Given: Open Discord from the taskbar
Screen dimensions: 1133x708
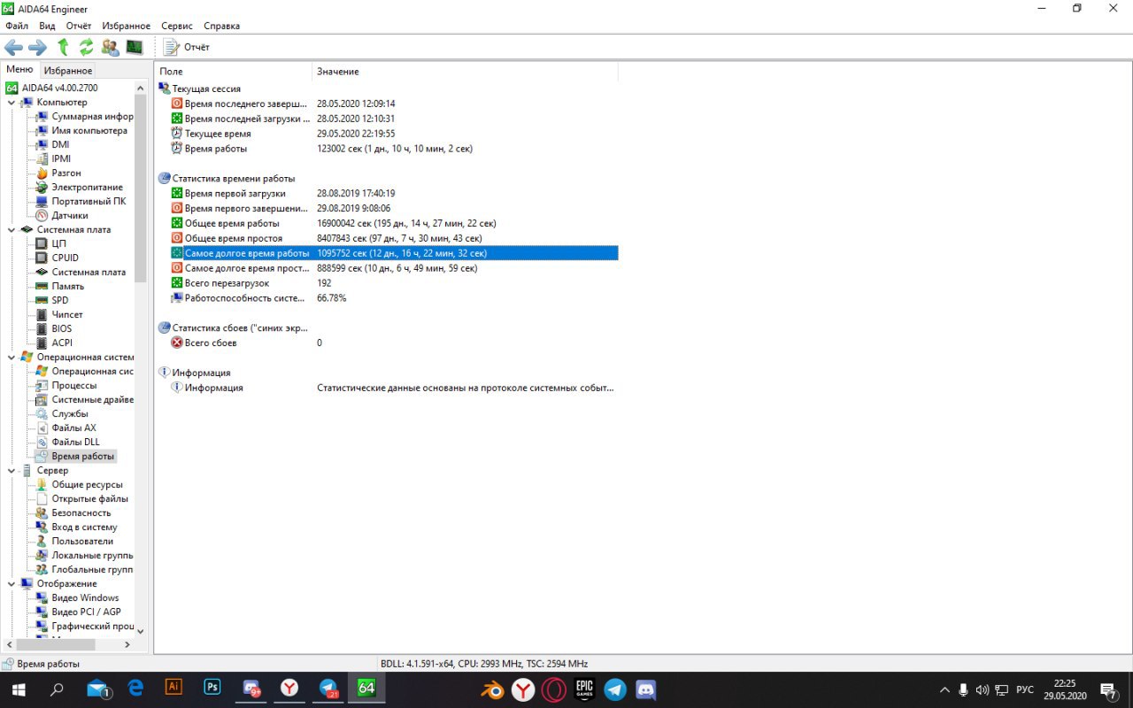Looking at the screenshot, I should pyautogui.click(x=645, y=689).
